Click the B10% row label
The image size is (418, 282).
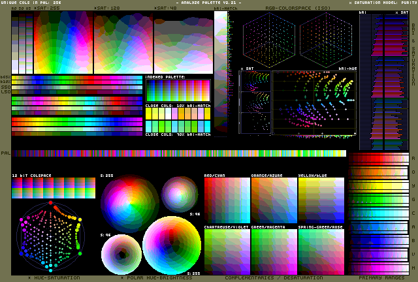coord(6,82)
